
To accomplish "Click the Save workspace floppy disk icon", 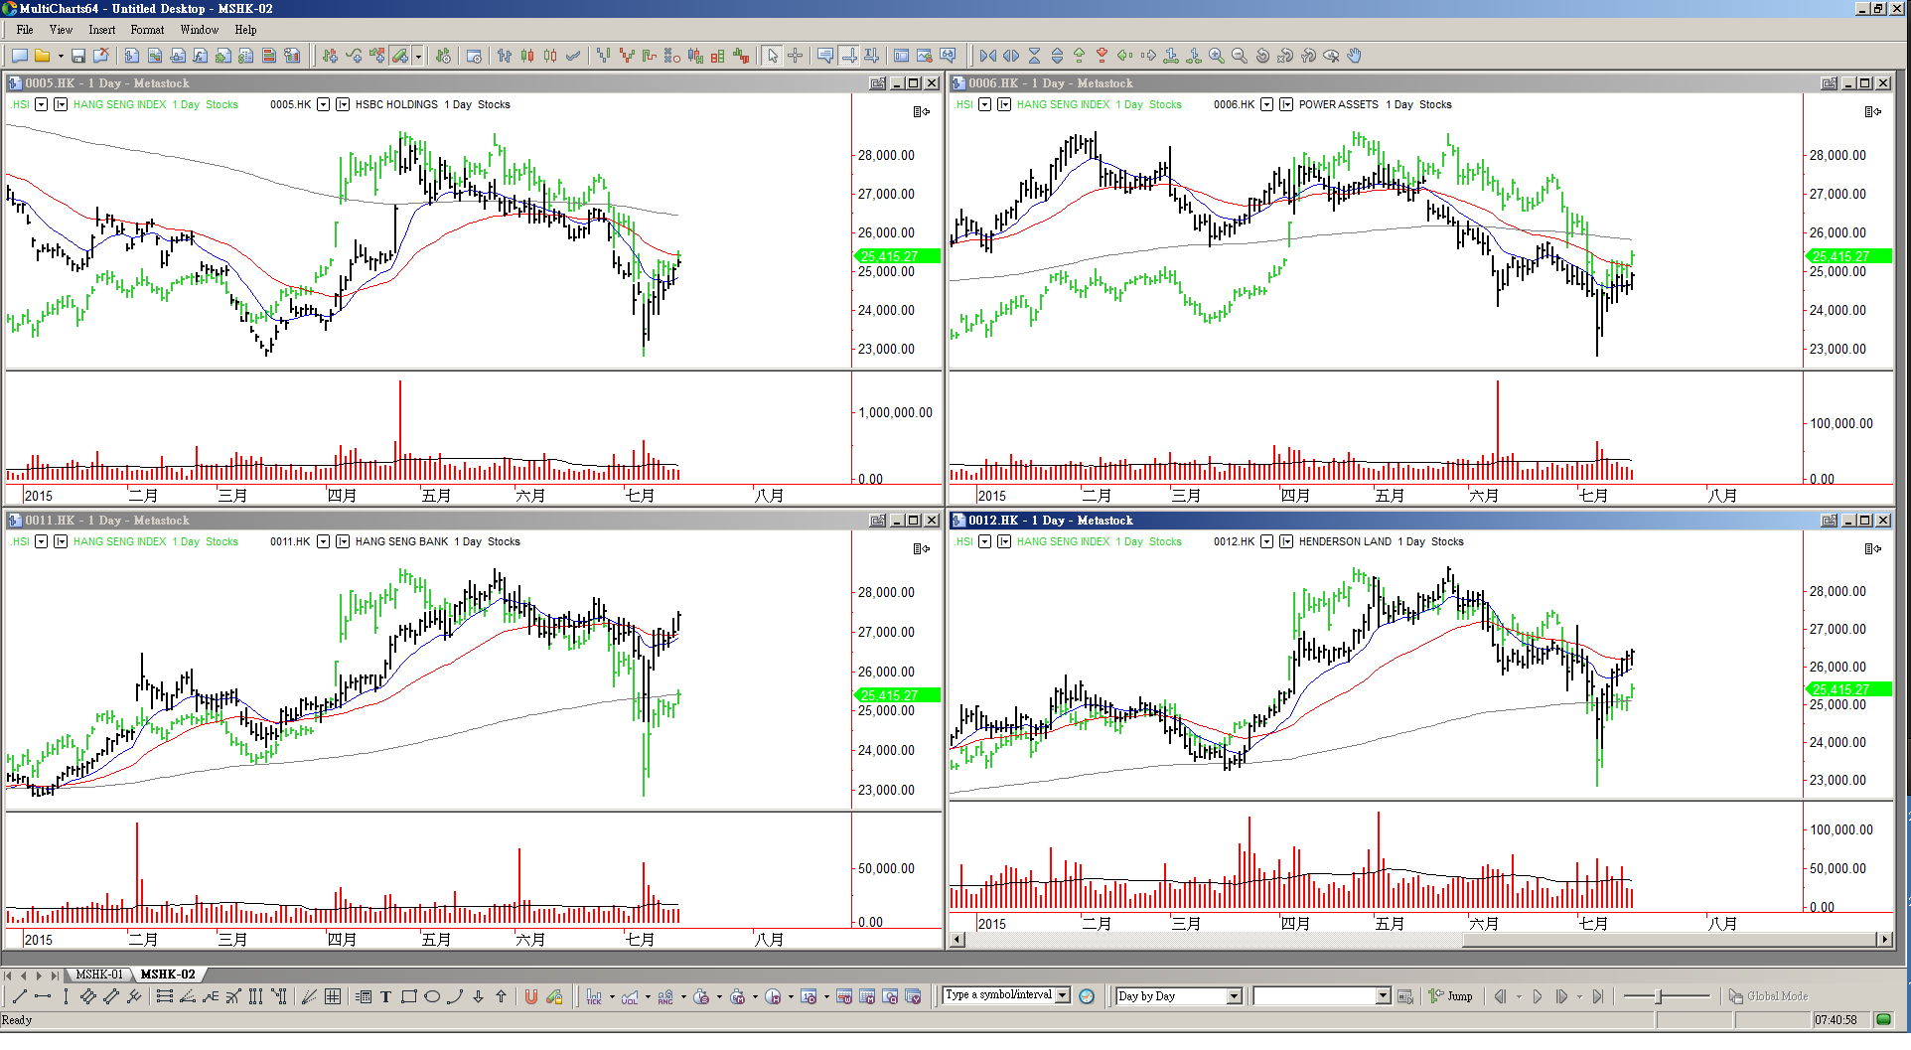I will click(78, 56).
